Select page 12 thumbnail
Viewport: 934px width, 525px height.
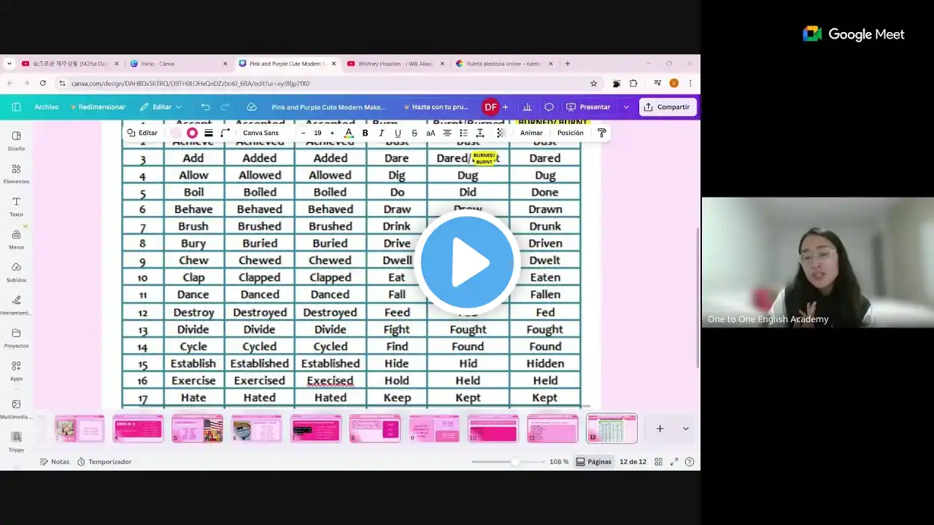pyautogui.click(x=611, y=429)
